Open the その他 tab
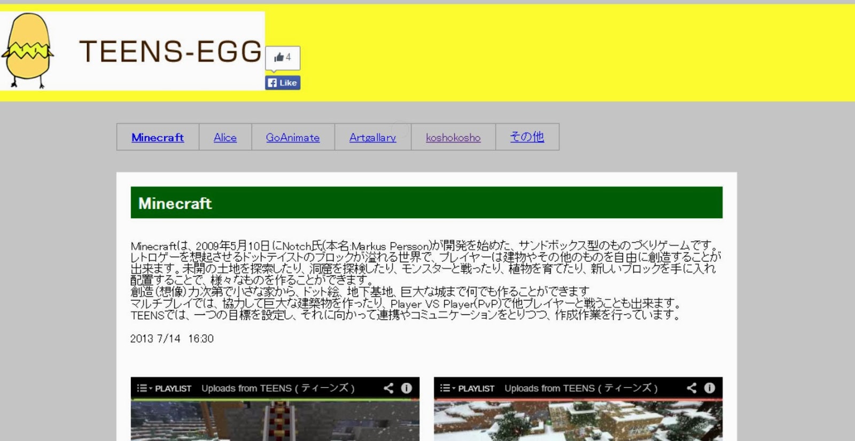 pos(527,137)
